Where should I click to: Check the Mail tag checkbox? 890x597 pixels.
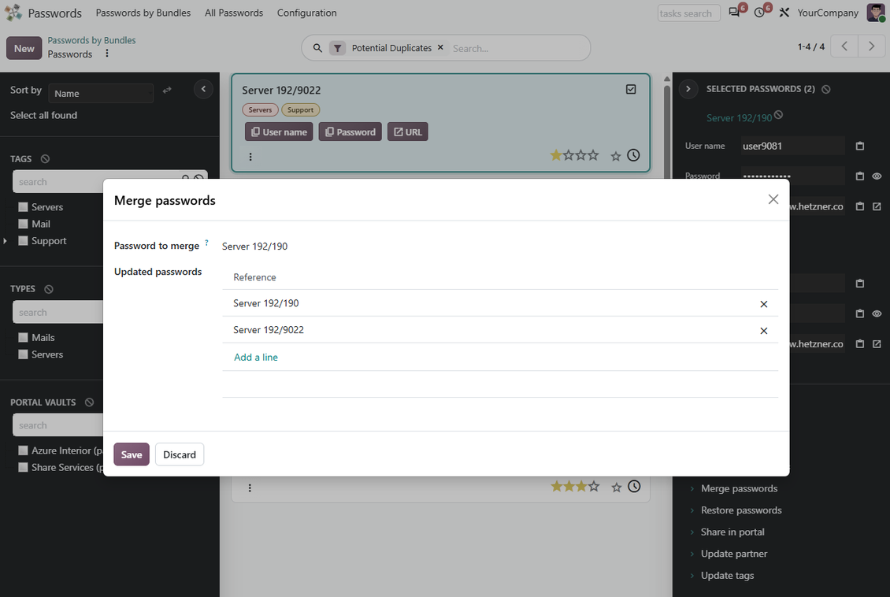24,224
